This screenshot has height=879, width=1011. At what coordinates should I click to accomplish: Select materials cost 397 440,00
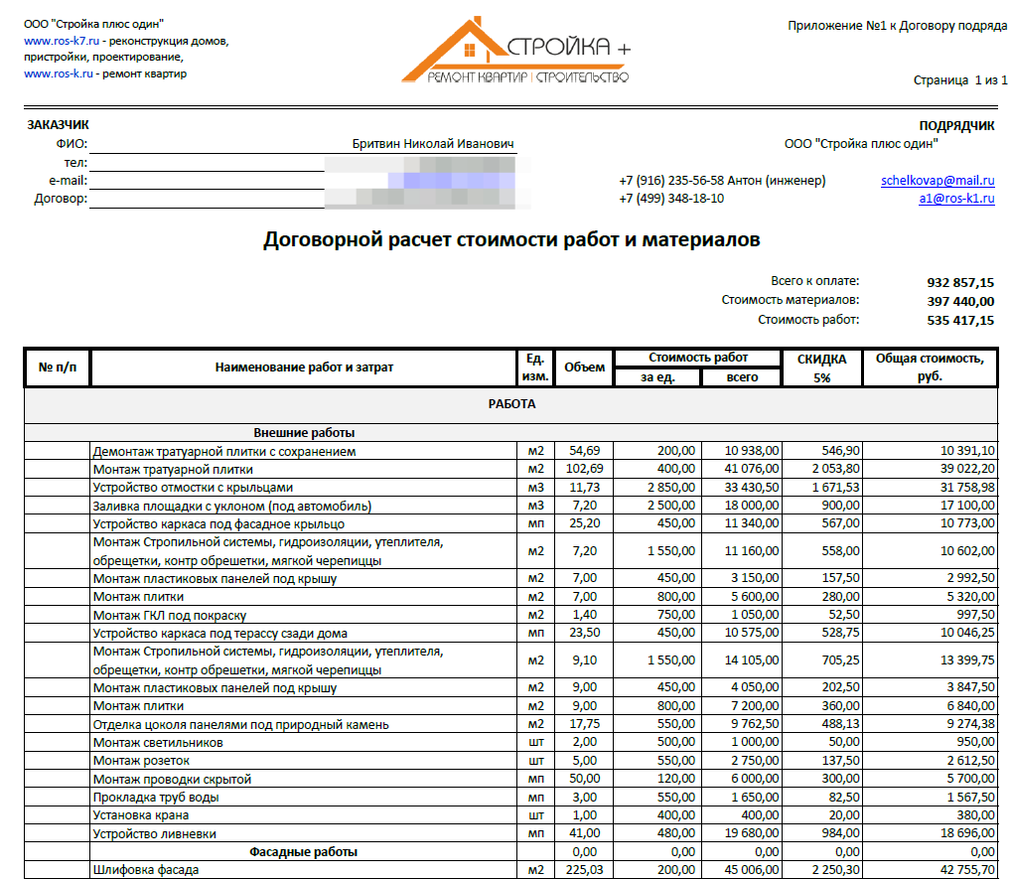[960, 301]
